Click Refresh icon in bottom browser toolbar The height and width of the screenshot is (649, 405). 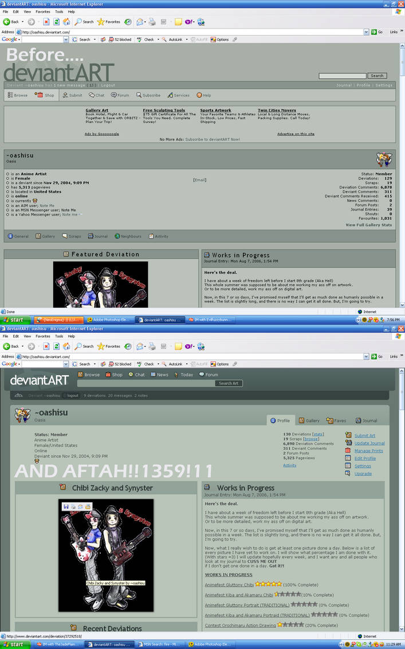[57, 347]
